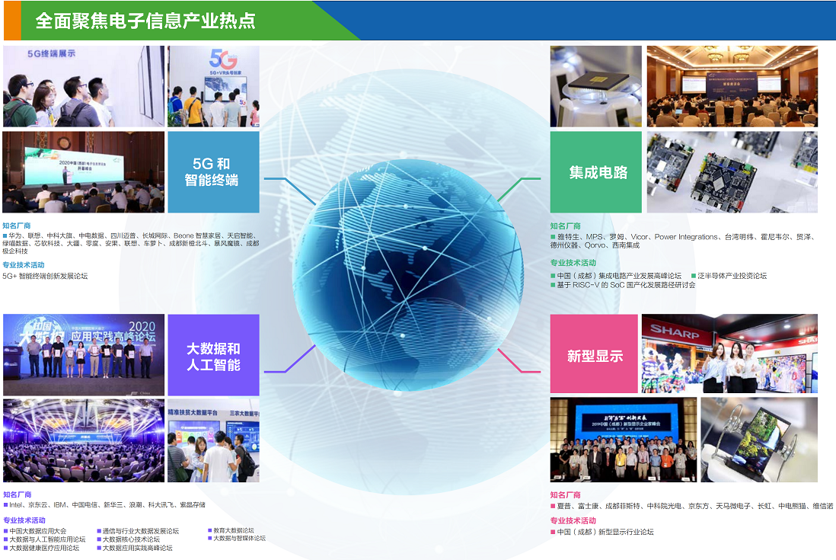
Task: Select the 教育大数据论坛 list item
Action: click(233, 530)
